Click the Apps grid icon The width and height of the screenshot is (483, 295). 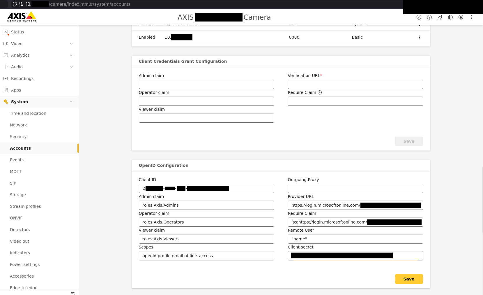point(6,90)
